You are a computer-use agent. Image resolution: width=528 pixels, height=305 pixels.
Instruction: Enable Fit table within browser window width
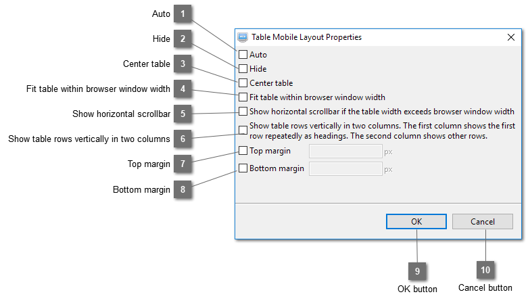click(x=243, y=97)
